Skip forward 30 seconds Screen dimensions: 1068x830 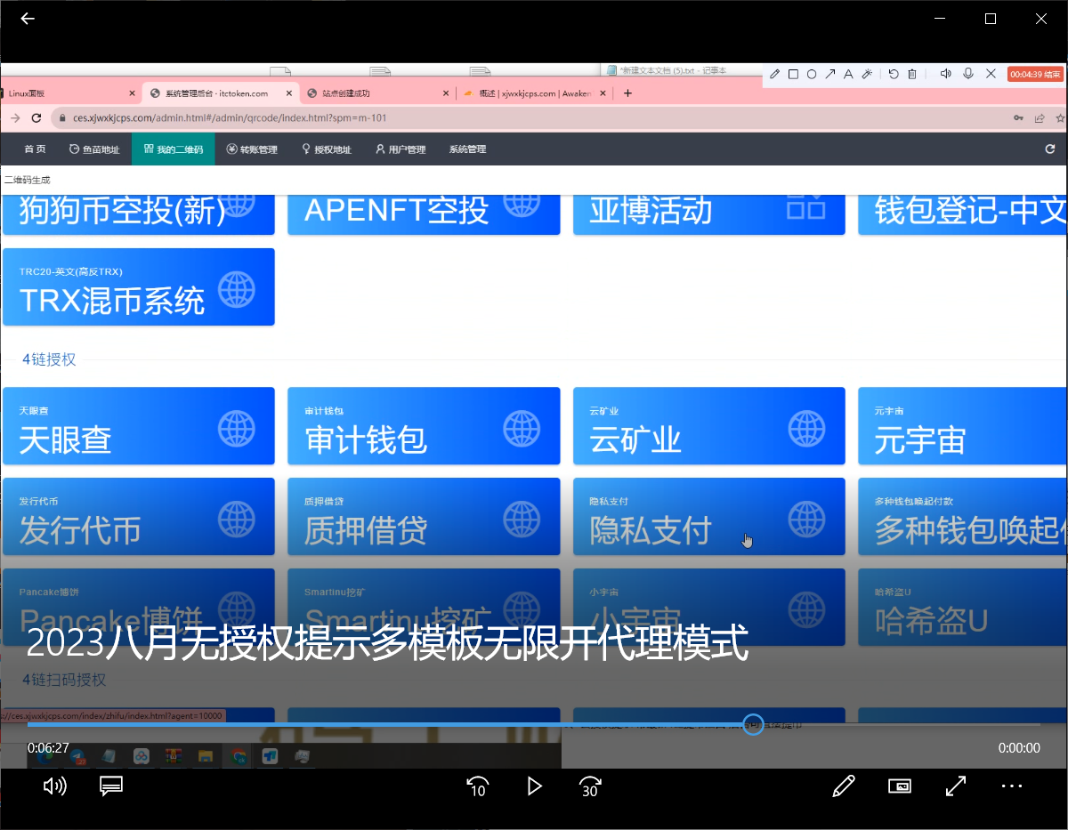click(x=589, y=786)
